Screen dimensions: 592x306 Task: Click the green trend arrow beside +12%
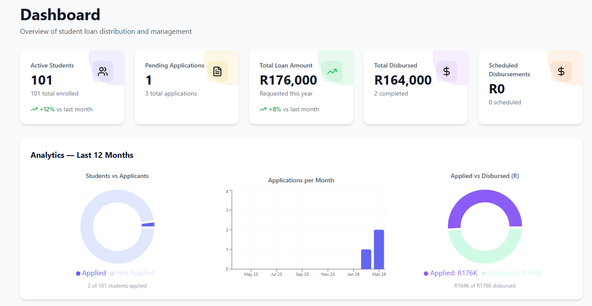click(x=34, y=110)
